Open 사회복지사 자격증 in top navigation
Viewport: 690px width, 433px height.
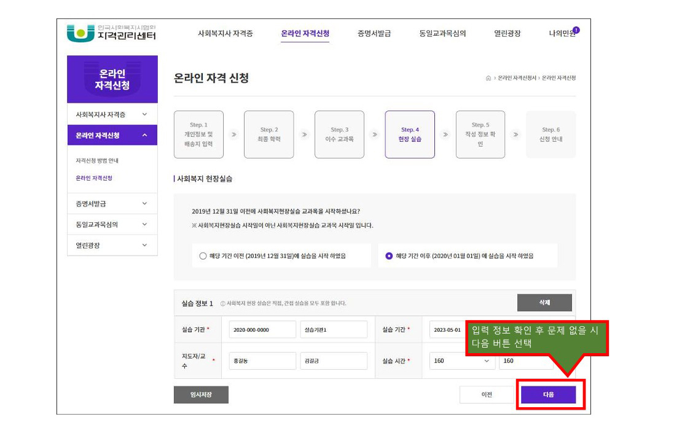click(x=225, y=33)
